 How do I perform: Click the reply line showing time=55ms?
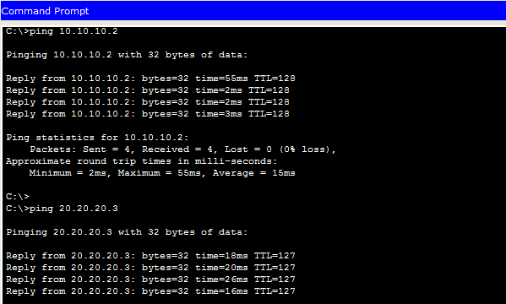[x=150, y=79]
